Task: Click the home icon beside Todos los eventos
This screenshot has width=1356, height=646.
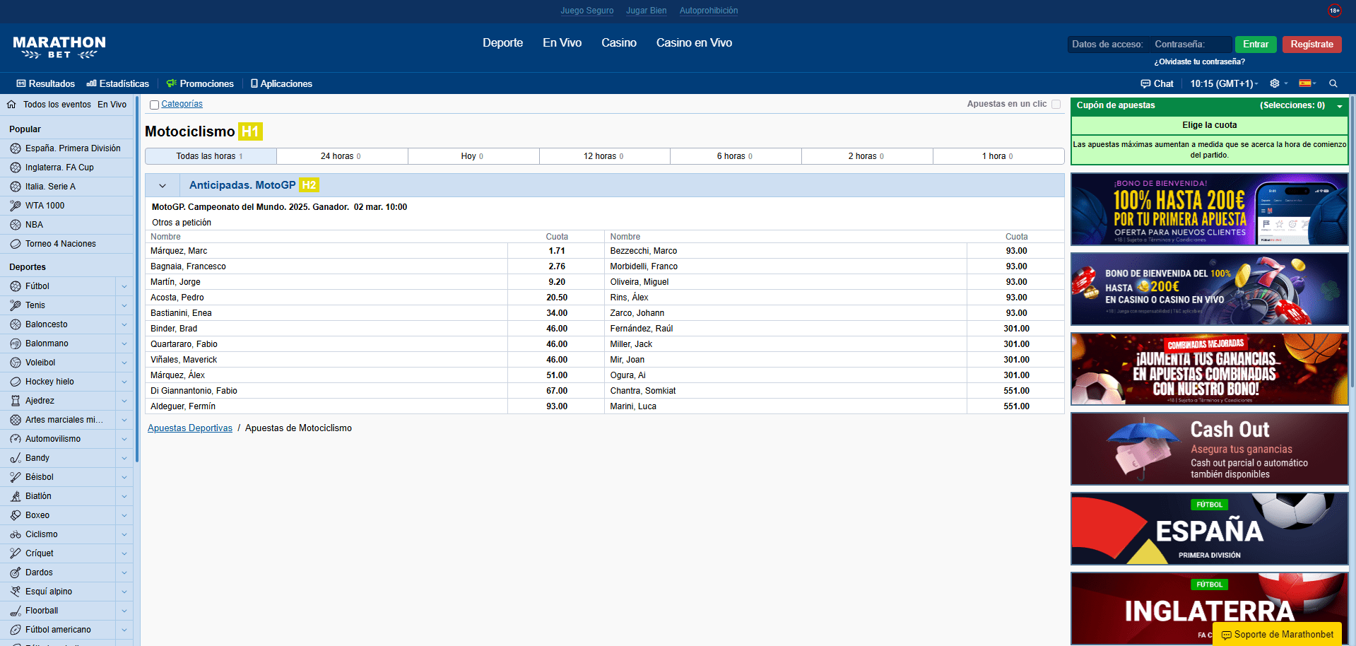Action: click(11, 104)
